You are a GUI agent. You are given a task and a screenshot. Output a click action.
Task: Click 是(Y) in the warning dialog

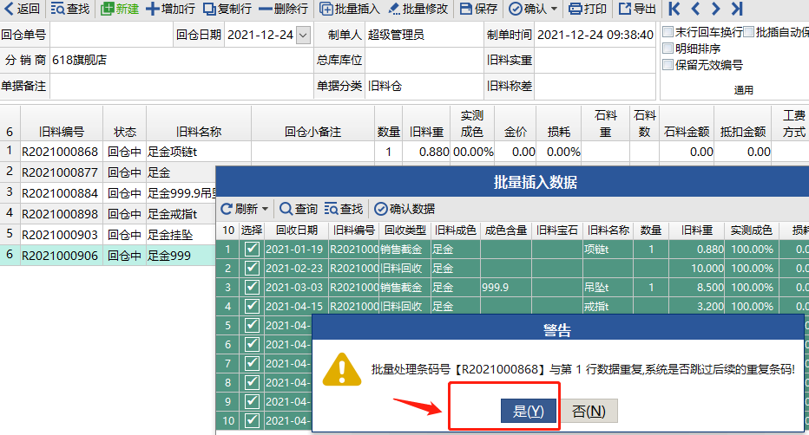coord(529,411)
